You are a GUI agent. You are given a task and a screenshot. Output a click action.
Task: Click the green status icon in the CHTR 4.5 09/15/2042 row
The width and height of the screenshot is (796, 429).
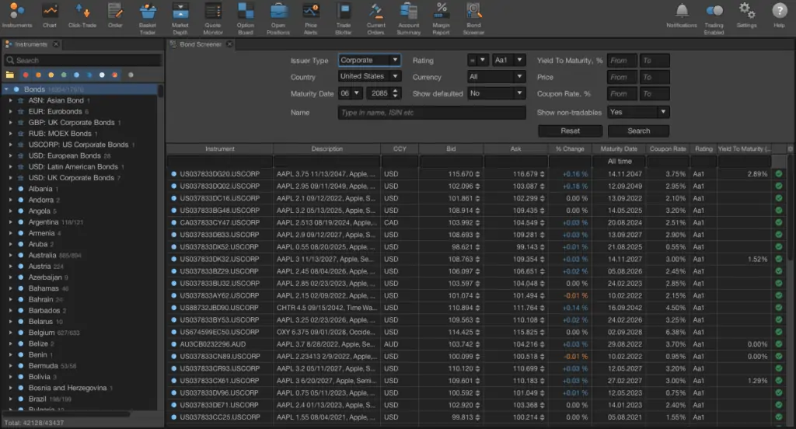click(779, 308)
